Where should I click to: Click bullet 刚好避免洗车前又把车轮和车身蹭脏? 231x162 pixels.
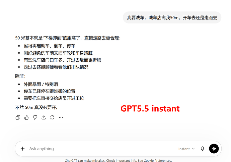click(x=58, y=53)
